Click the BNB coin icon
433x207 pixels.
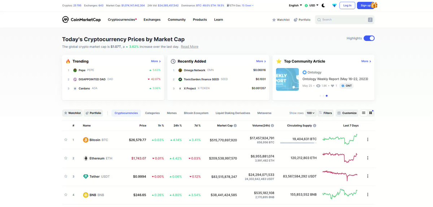click(86, 195)
